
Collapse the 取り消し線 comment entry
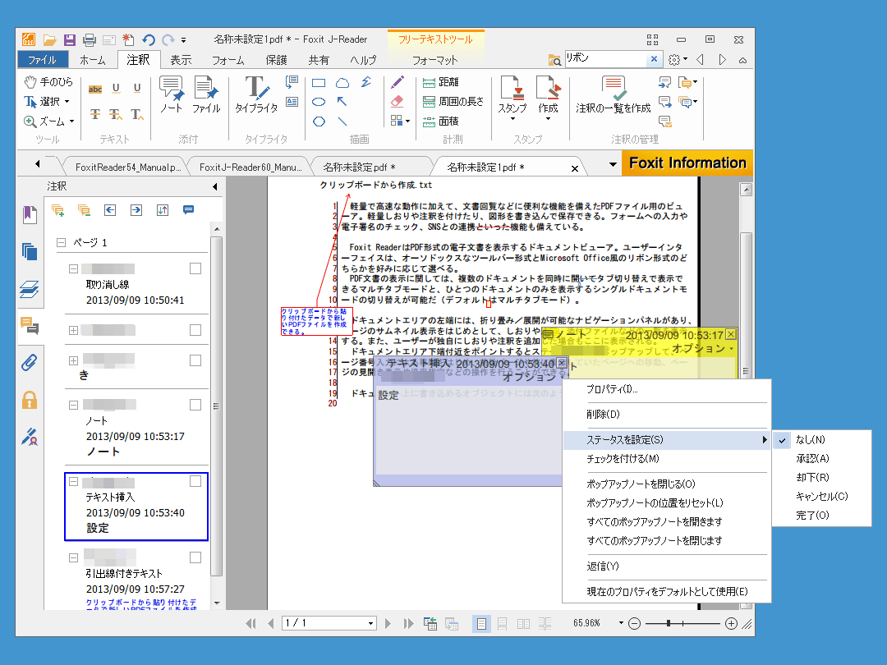tap(74, 268)
